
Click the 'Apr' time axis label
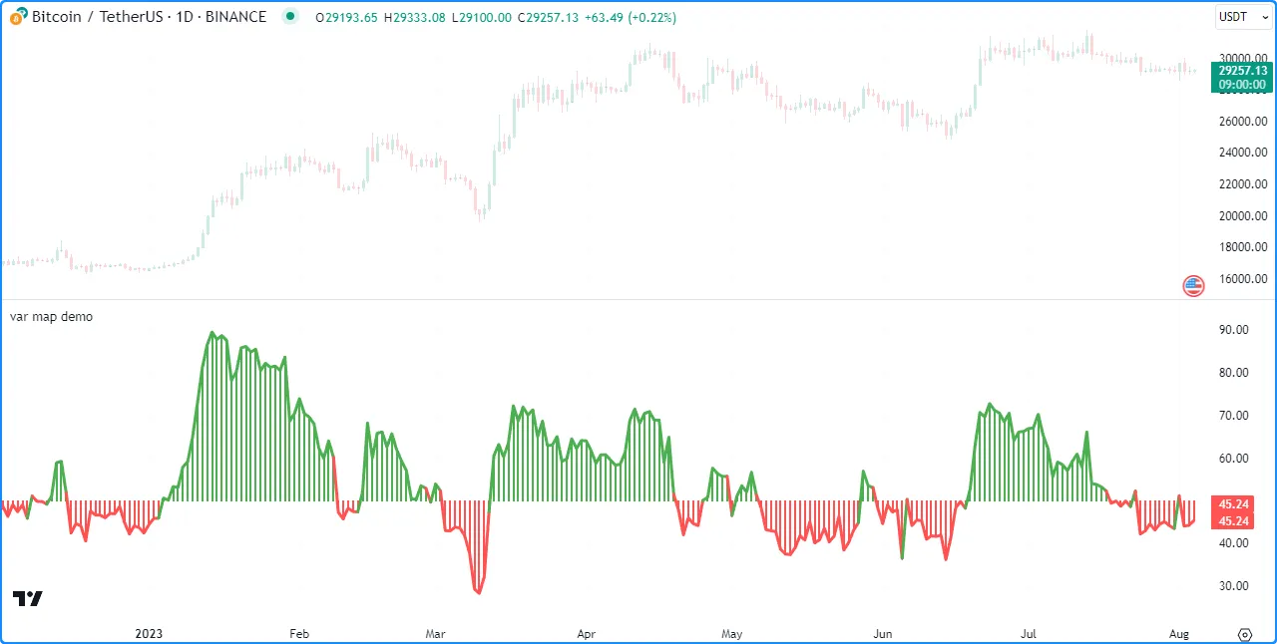coord(587,634)
